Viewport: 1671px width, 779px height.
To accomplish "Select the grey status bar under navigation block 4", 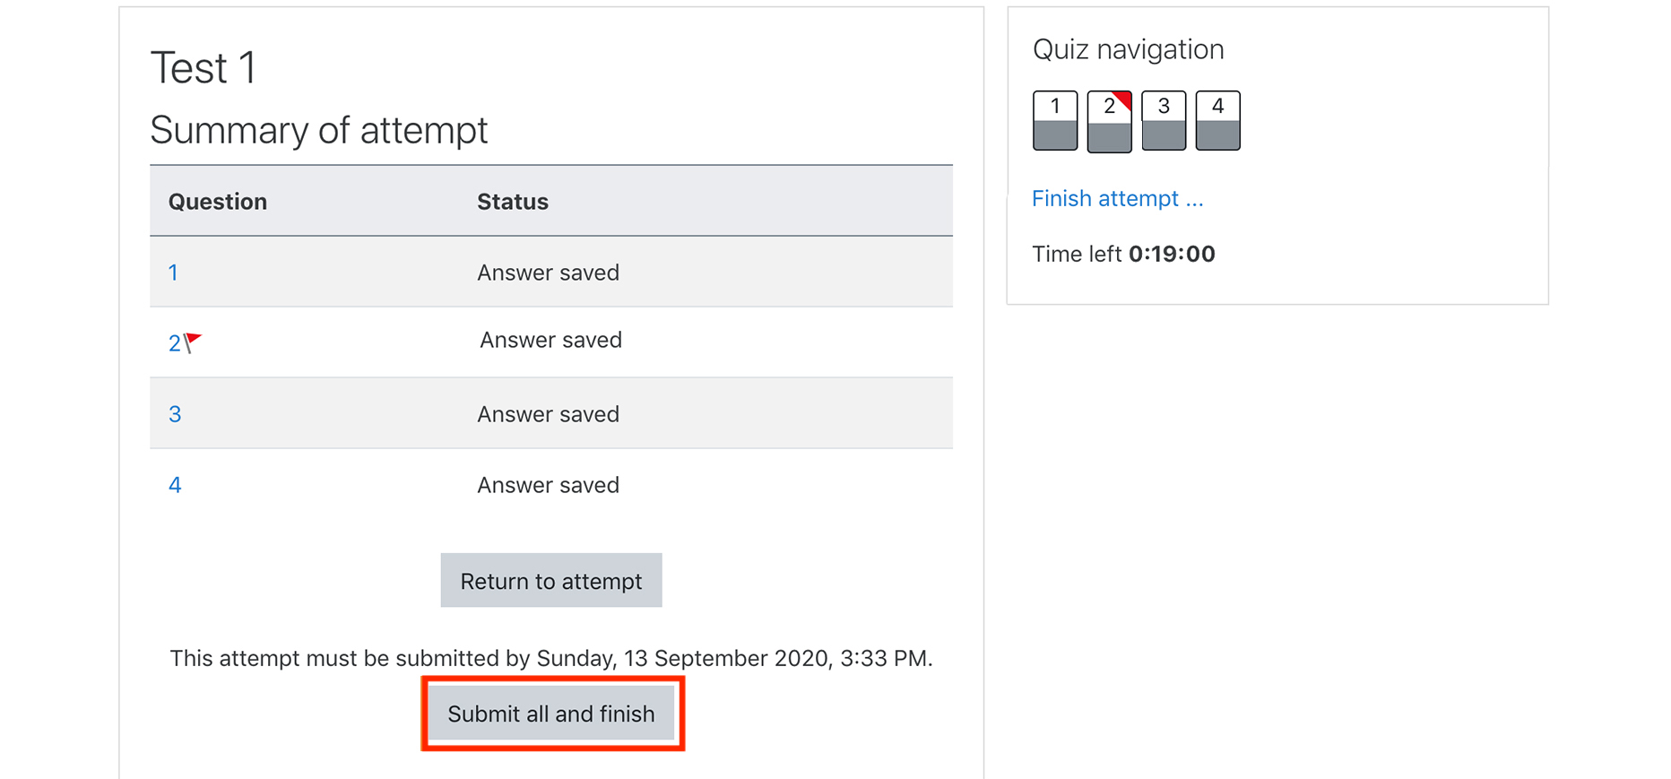I will [1217, 136].
